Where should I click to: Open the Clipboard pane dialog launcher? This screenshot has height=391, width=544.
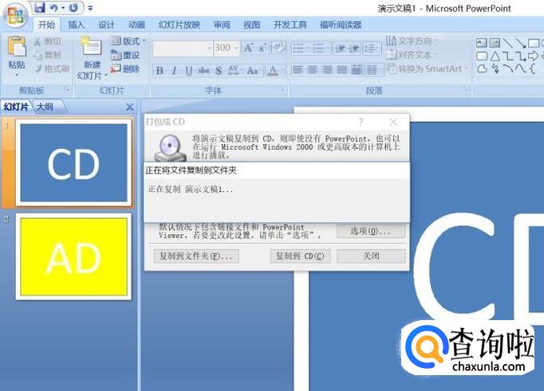(x=67, y=89)
